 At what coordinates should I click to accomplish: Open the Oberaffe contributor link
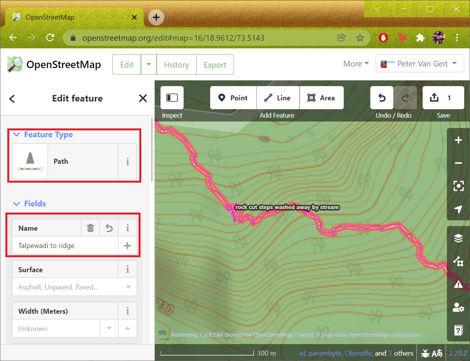click(x=359, y=353)
